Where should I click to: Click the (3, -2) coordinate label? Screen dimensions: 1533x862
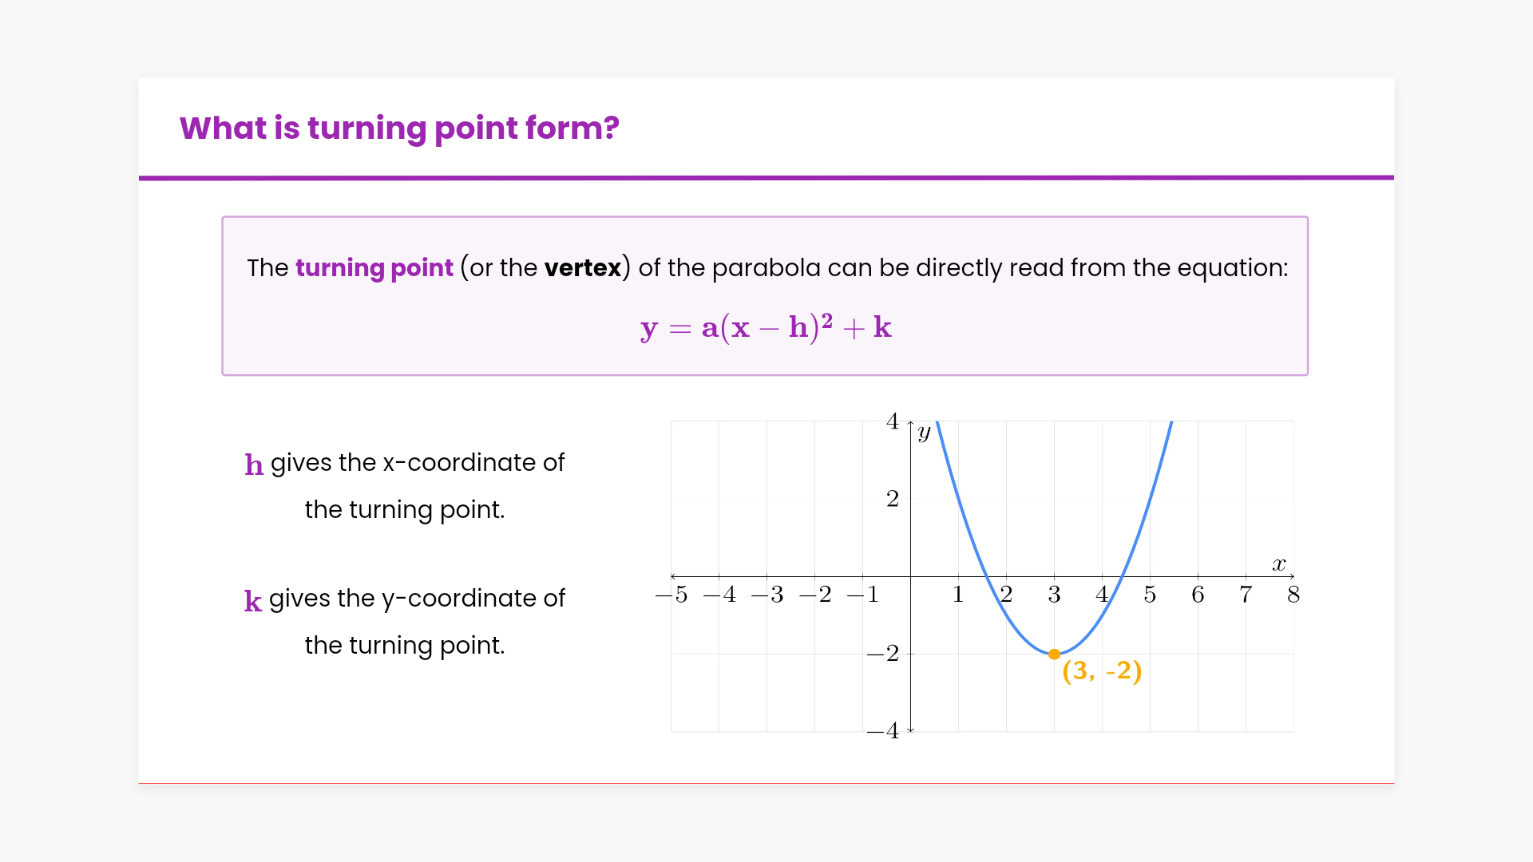click(1102, 670)
